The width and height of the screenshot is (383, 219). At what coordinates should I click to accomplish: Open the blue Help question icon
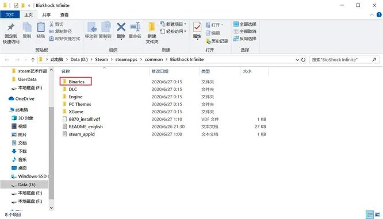379,15
